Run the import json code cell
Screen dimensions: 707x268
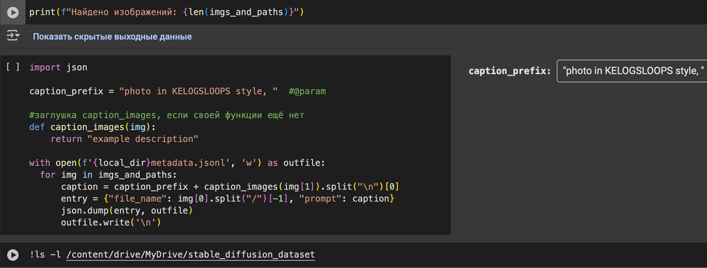[13, 67]
